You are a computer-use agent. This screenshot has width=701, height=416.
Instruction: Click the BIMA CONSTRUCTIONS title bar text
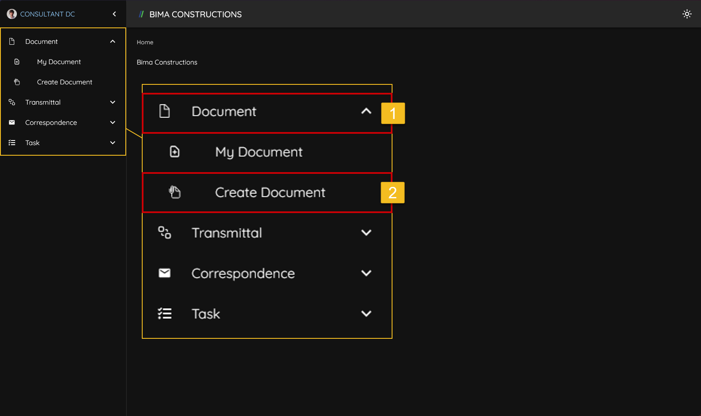(195, 14)
